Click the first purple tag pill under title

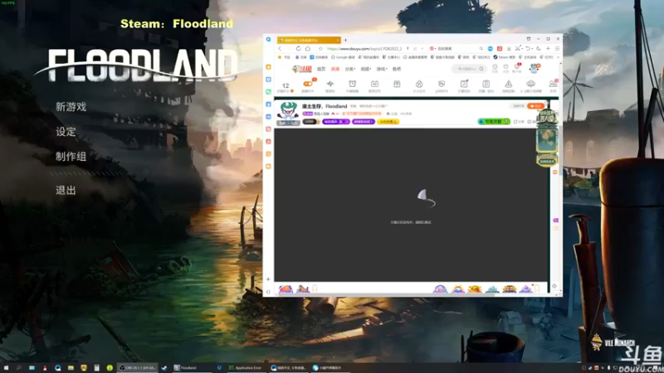336,122
